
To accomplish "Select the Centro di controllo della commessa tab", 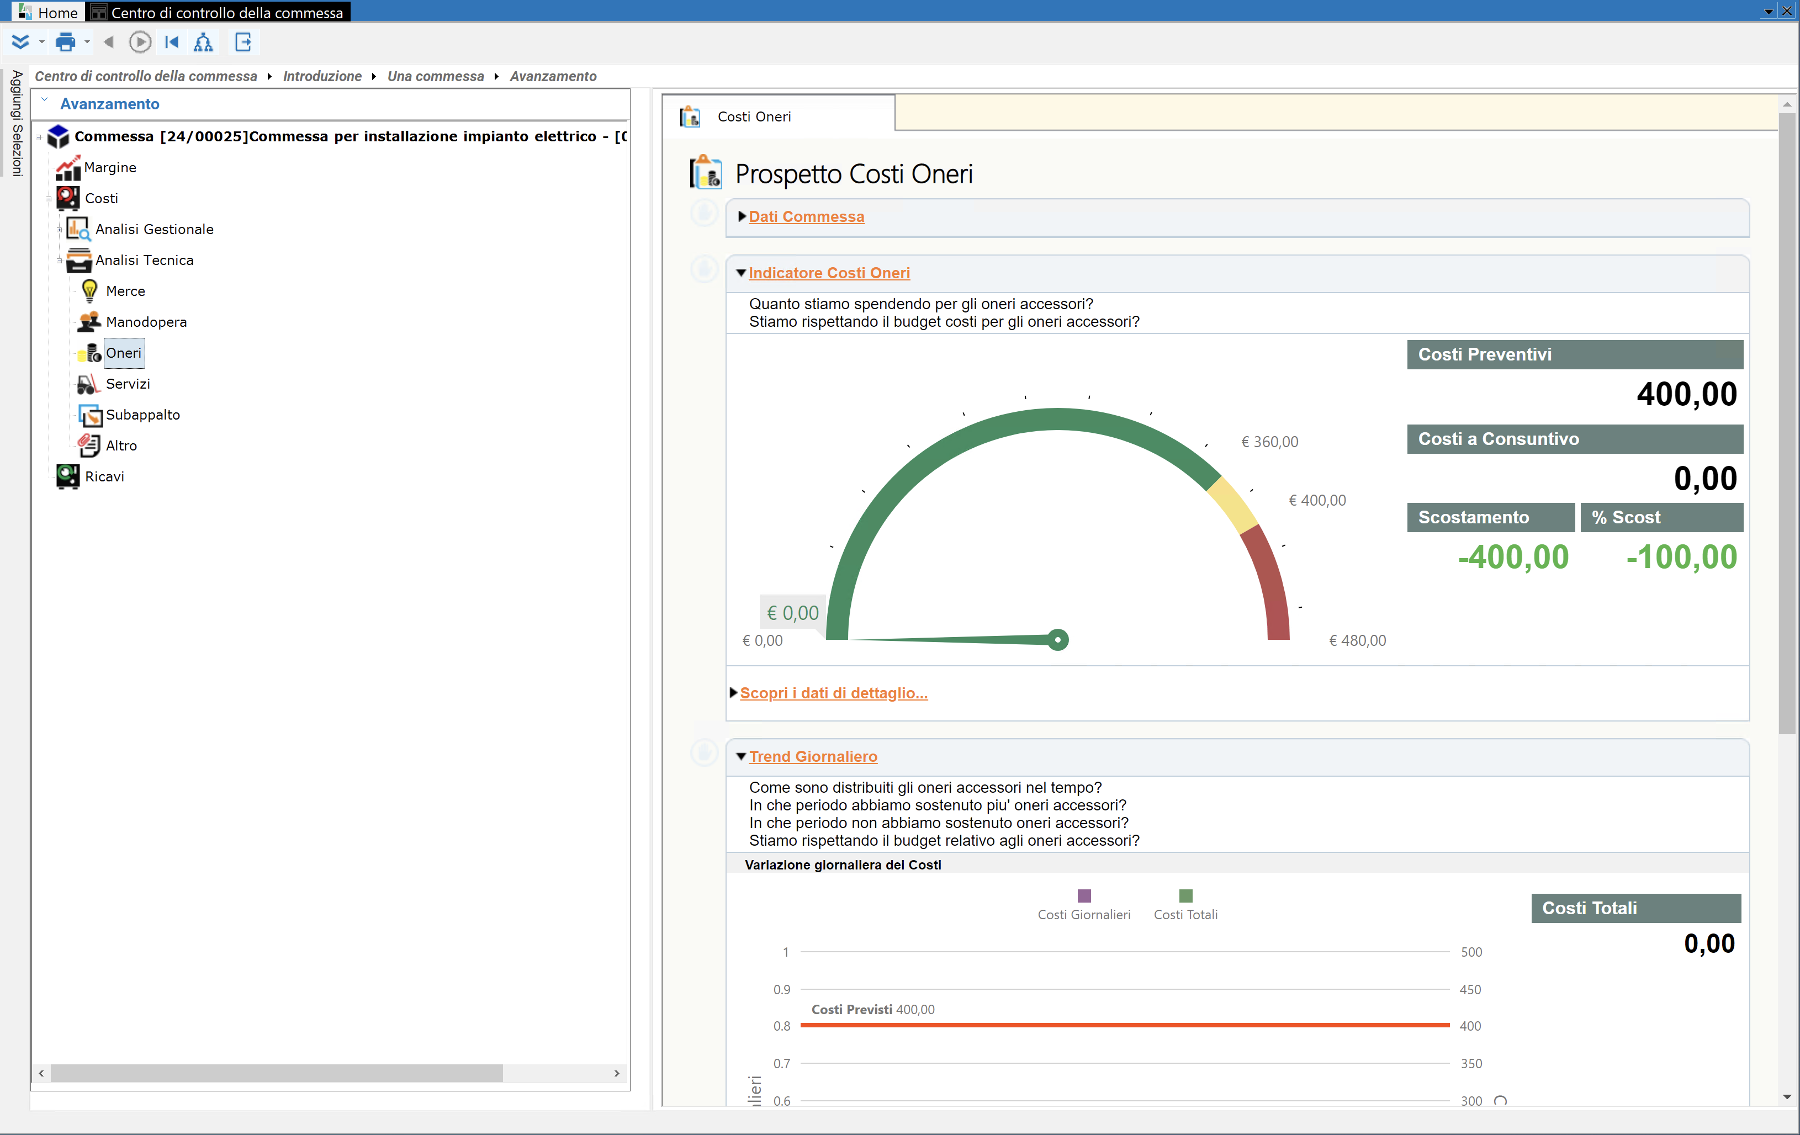I will (219, 13).
